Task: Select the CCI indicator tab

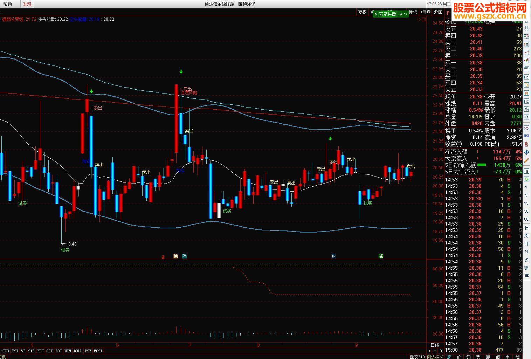Action: coord(49,351)
